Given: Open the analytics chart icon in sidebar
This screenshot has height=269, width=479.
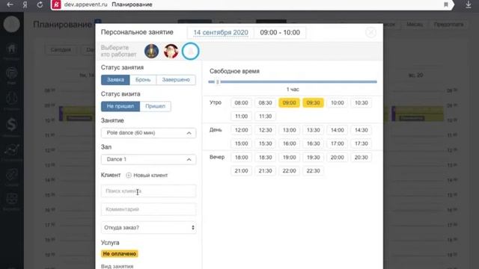Looking at the screenshot, I should point(12,149).
